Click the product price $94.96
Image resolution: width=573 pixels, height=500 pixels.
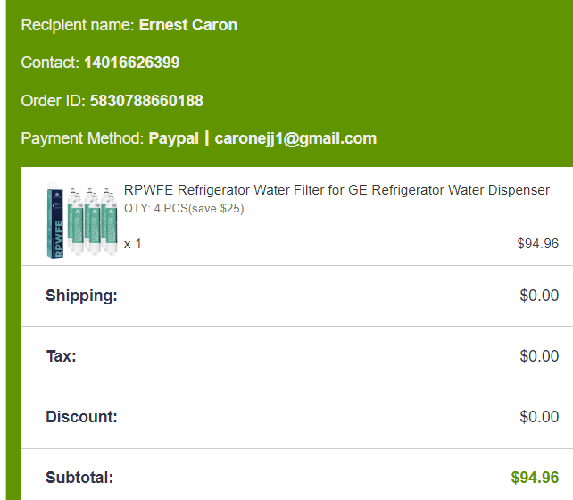[537, 244]
